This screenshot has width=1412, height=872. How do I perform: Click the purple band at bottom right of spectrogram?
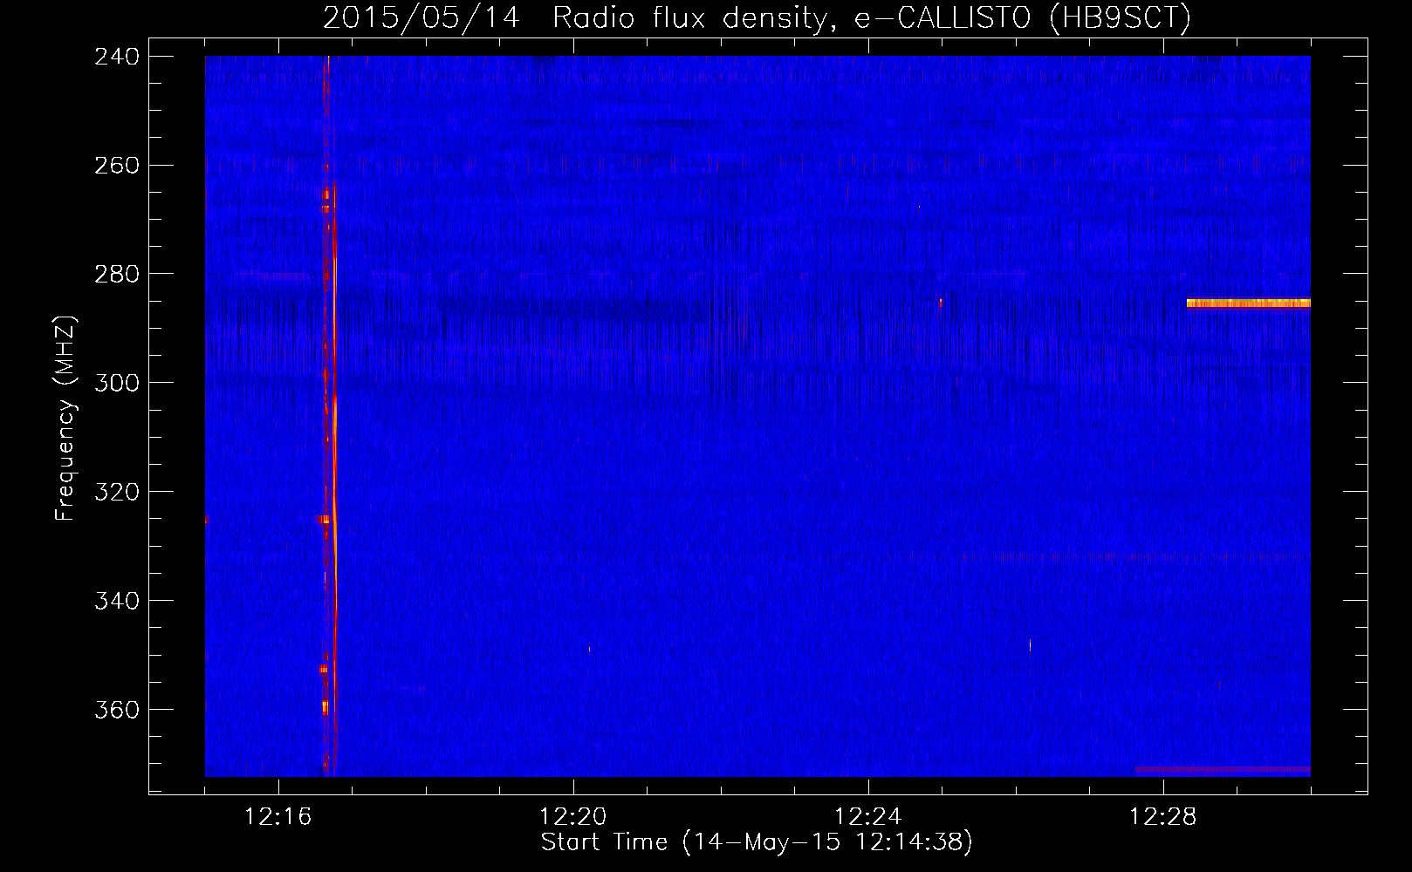tap(1223, 770)
